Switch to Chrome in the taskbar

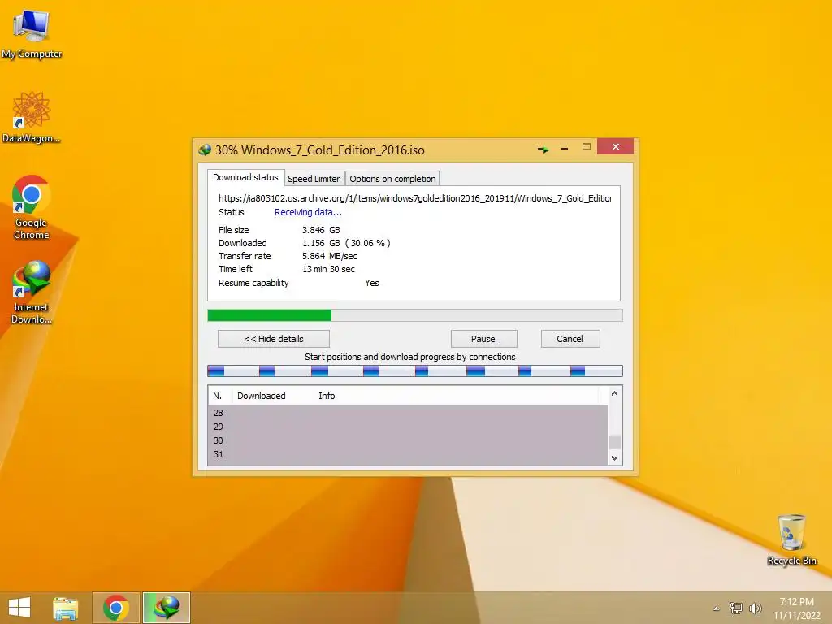coord(116,608)
